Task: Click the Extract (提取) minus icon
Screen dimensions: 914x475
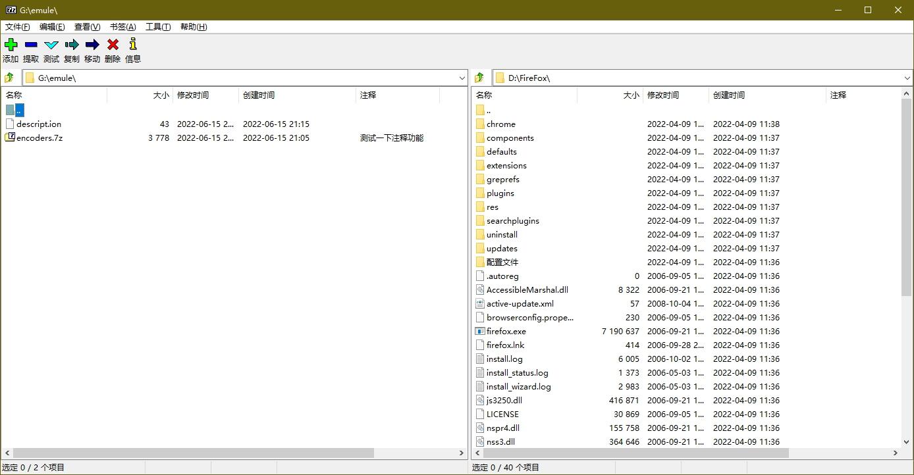Action: [x=31, y=45]
